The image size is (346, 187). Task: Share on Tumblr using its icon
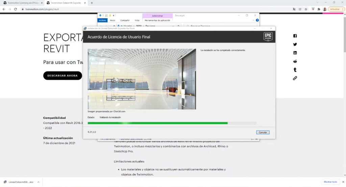(295, 70)
